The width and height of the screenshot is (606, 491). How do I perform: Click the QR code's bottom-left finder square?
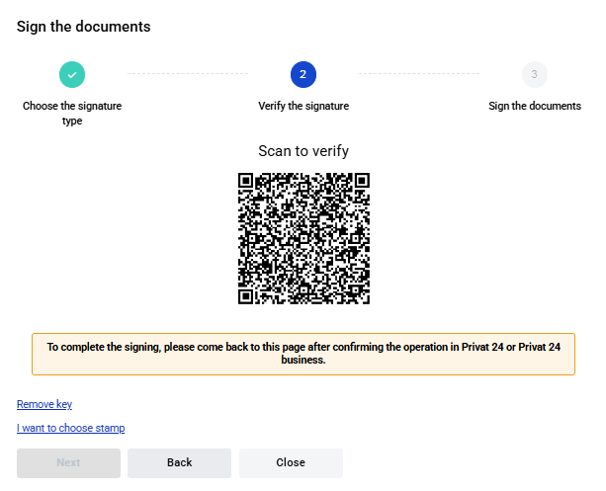click(x=246, y=296)
